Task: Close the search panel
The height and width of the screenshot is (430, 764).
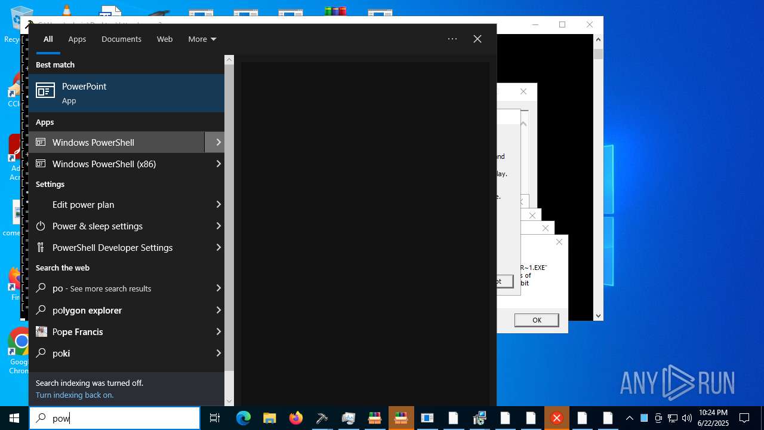Action: (x=478, y=39)
